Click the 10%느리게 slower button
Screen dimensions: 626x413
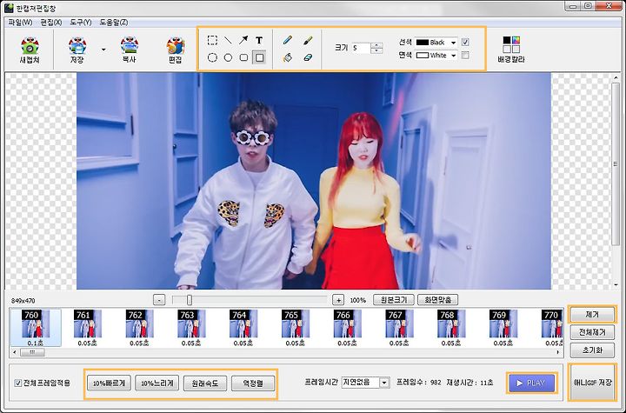tap(156, 383)
